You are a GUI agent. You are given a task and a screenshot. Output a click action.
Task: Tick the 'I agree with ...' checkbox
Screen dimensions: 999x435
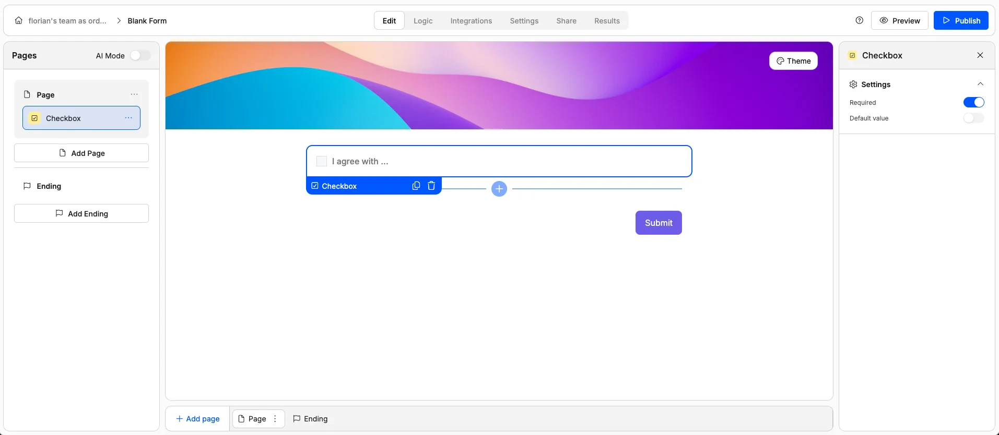point(322,162)
